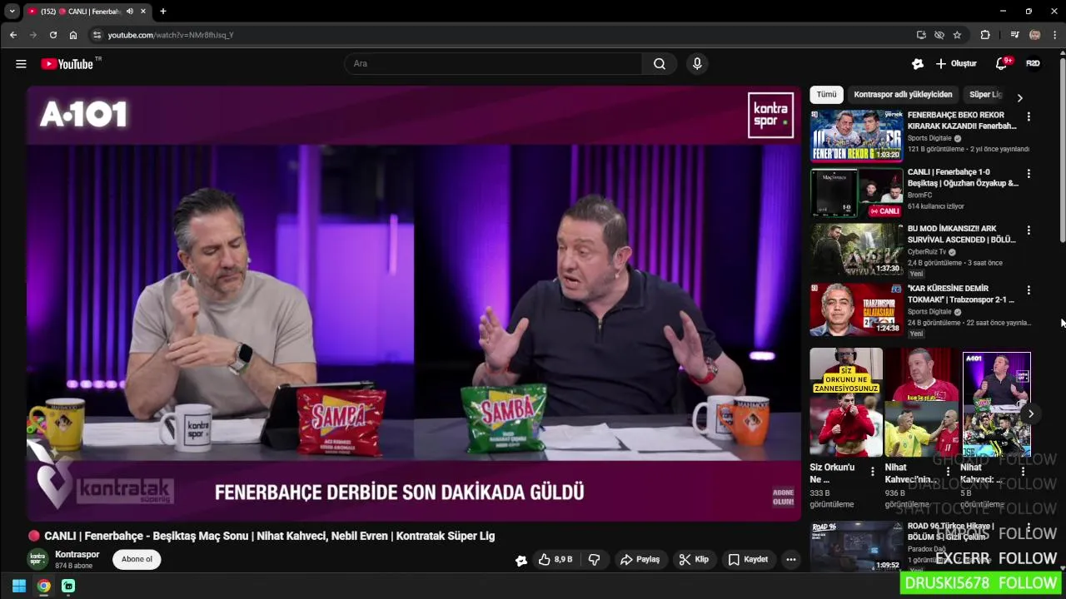The width and height of the screenshot is (1066, 599).
Task: Click the video title CANLI Fenerbahçe - Beşiktaş
Action: click(x=269, y=537)
